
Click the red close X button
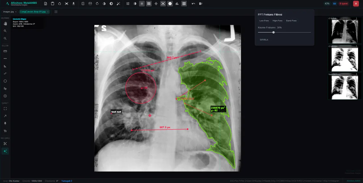click(x=356, y=4)
